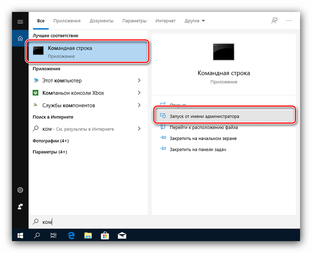Open Microsoft Store from the taskbar
Screen dimensions: 312x253
(105, 235)
